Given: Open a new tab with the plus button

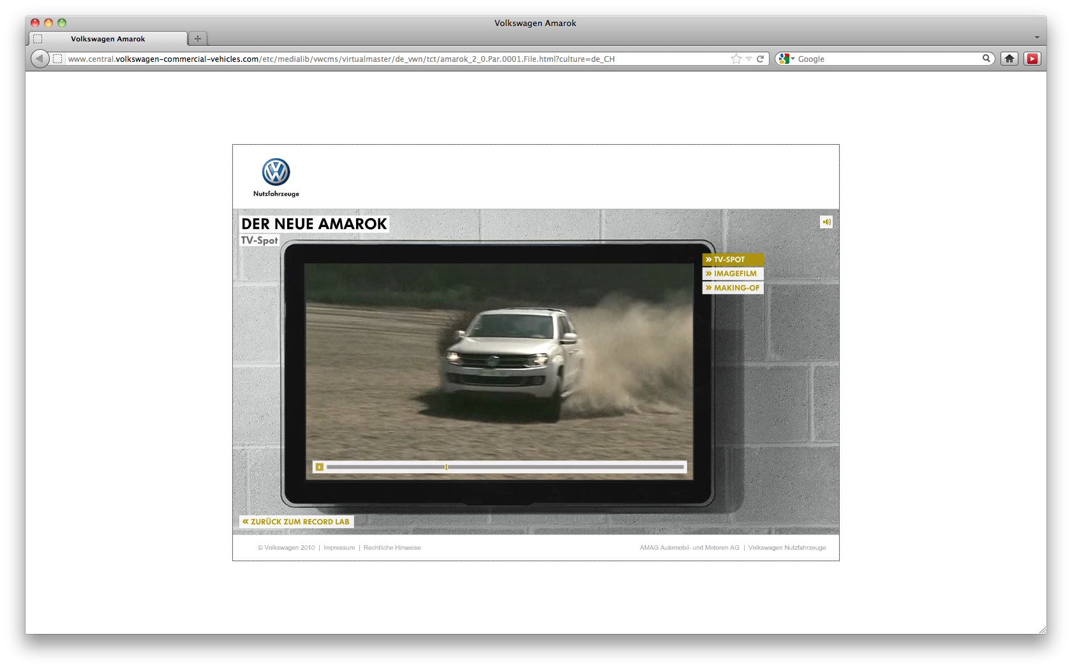Looking at the screenshot, I should (x=198, y=39).
